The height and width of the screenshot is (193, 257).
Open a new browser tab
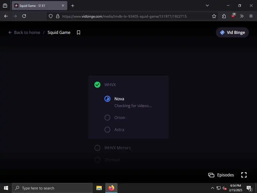(73, 6)
